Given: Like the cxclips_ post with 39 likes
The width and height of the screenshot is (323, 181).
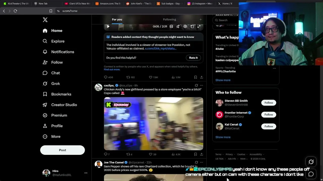Looking at the screenshot, I should click(x=151, y=154).
